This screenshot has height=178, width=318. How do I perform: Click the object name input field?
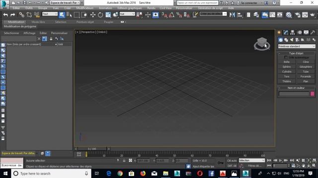(x=294, y=93)
